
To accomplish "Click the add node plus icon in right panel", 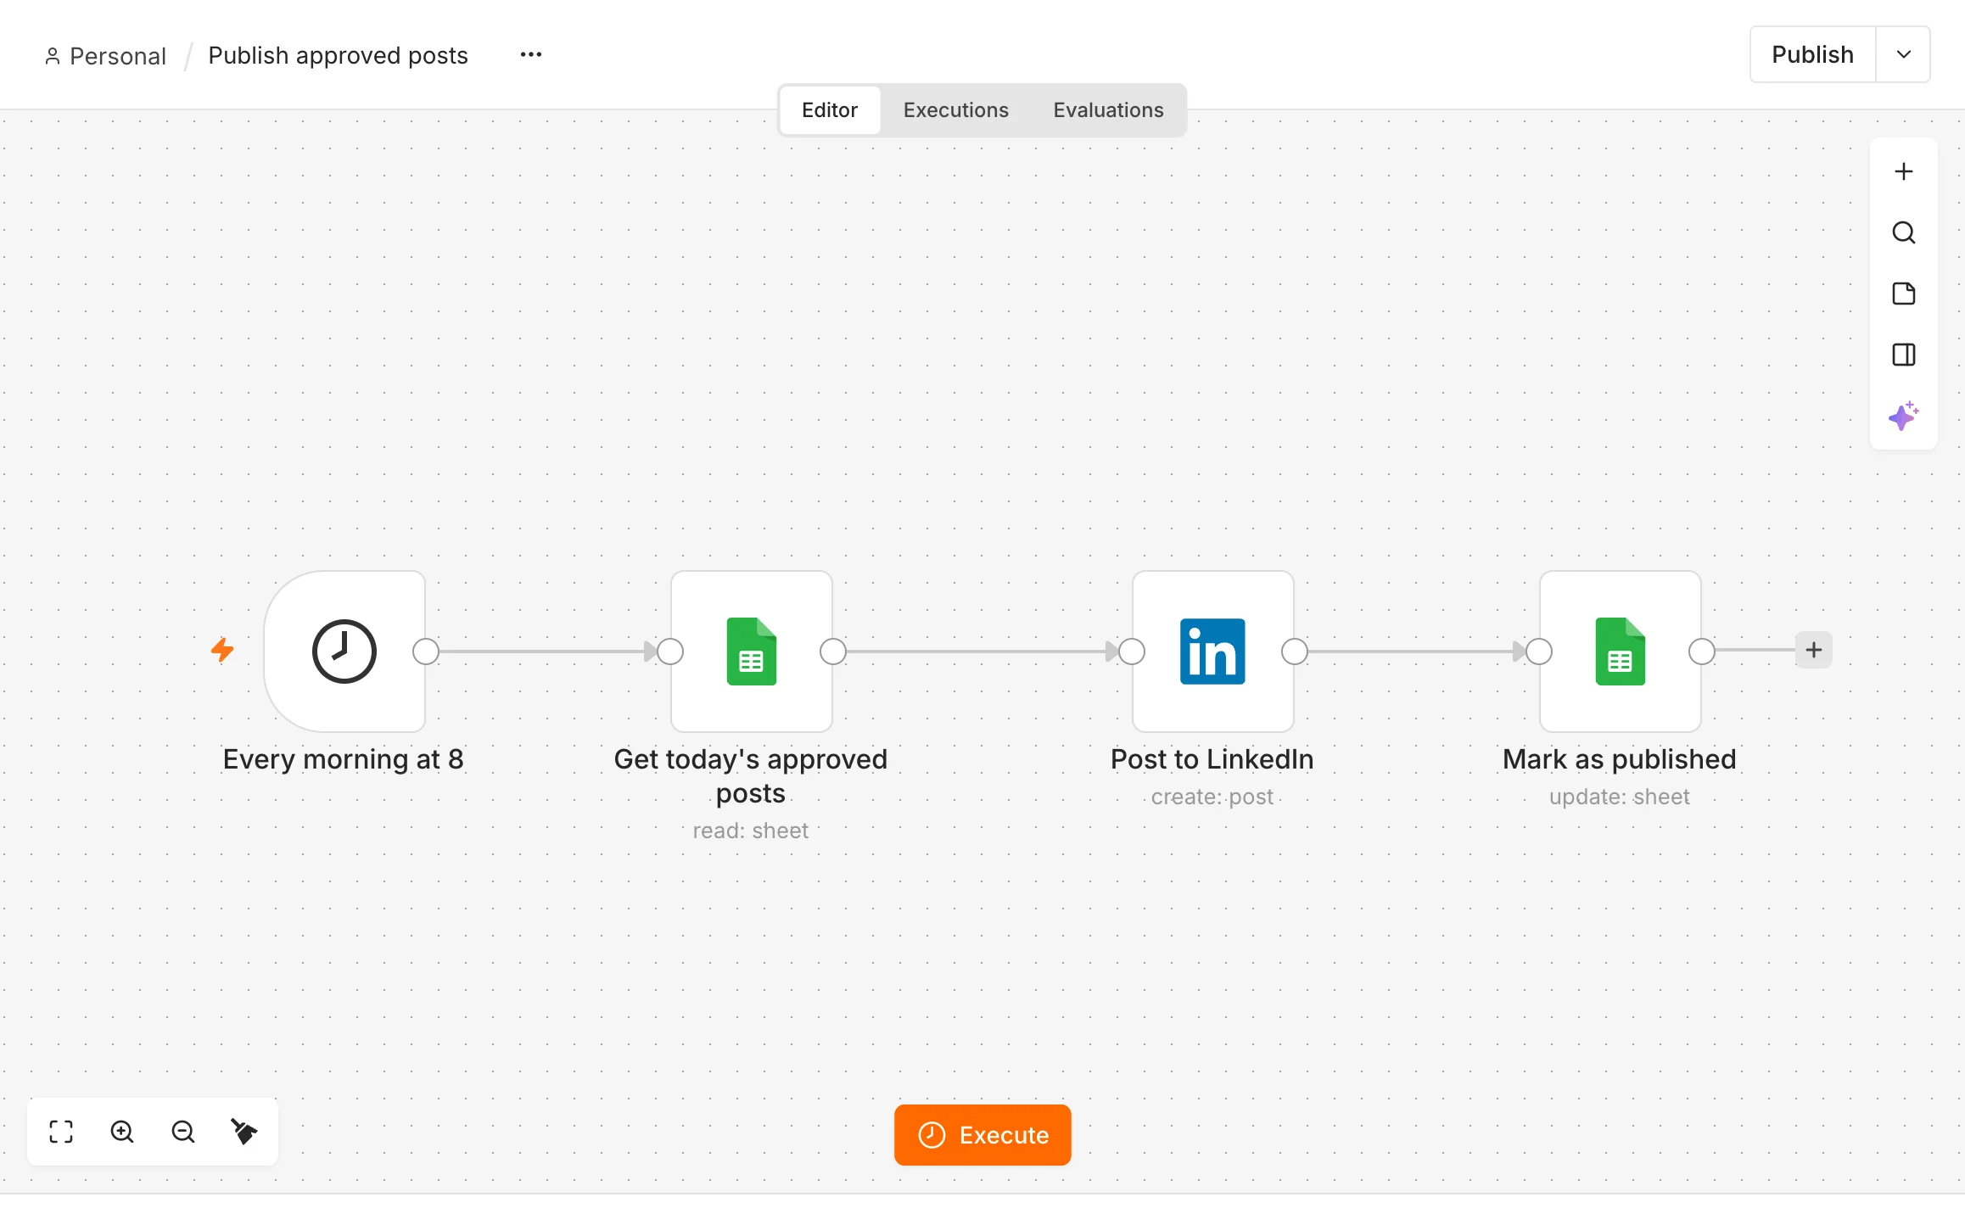I will [x=1904, y=172].
